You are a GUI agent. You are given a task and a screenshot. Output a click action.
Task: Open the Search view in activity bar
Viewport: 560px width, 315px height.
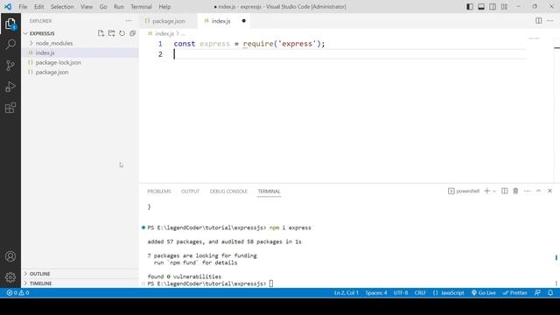click(x=10, y=45)
